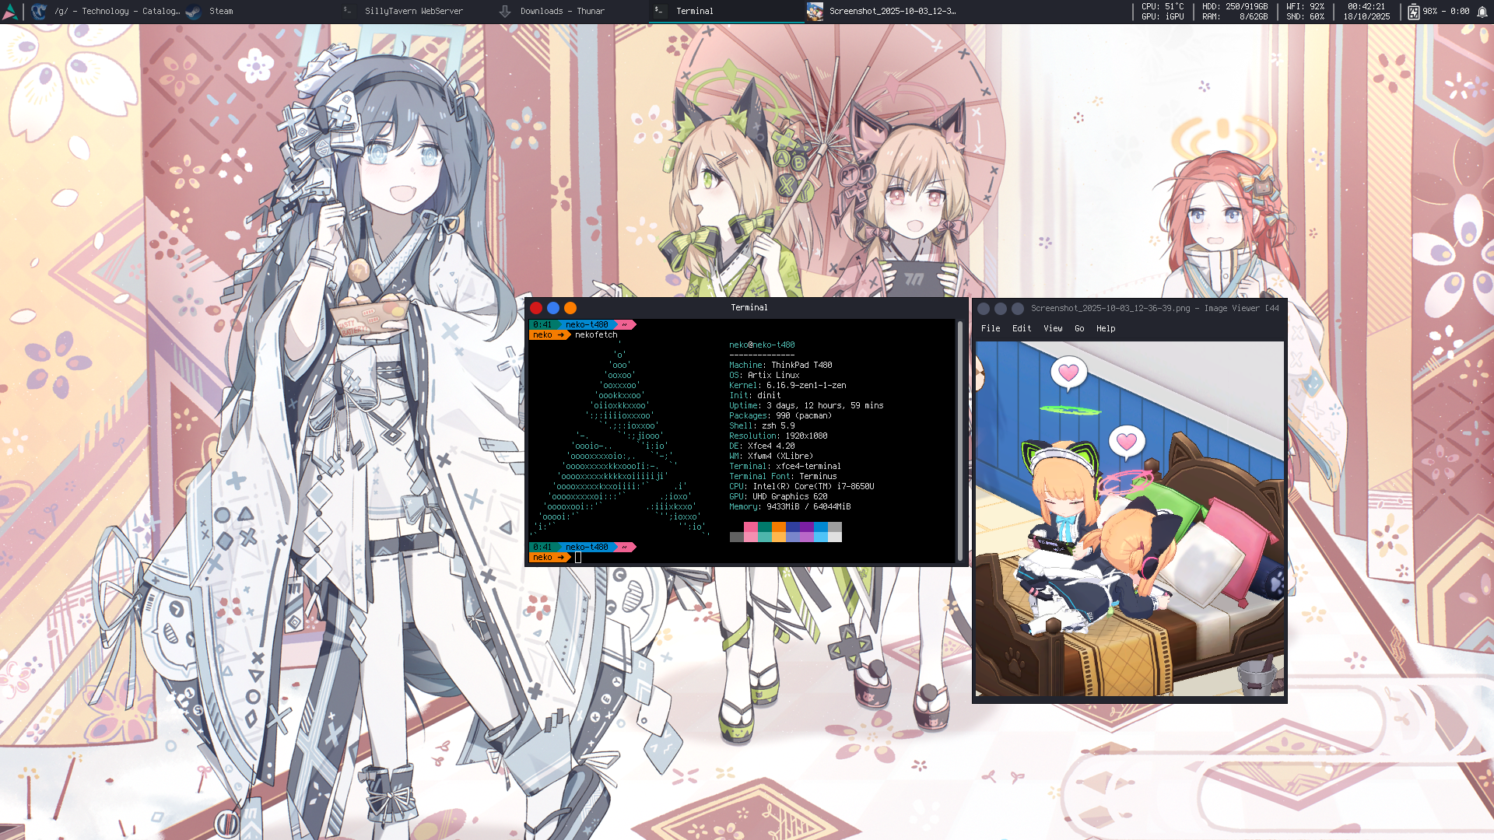Image resolution: width=1494 pixels, height=840 pixels.
Task: Switch to the /g/ Technology Catalog browser window
Action: [106, 11]
